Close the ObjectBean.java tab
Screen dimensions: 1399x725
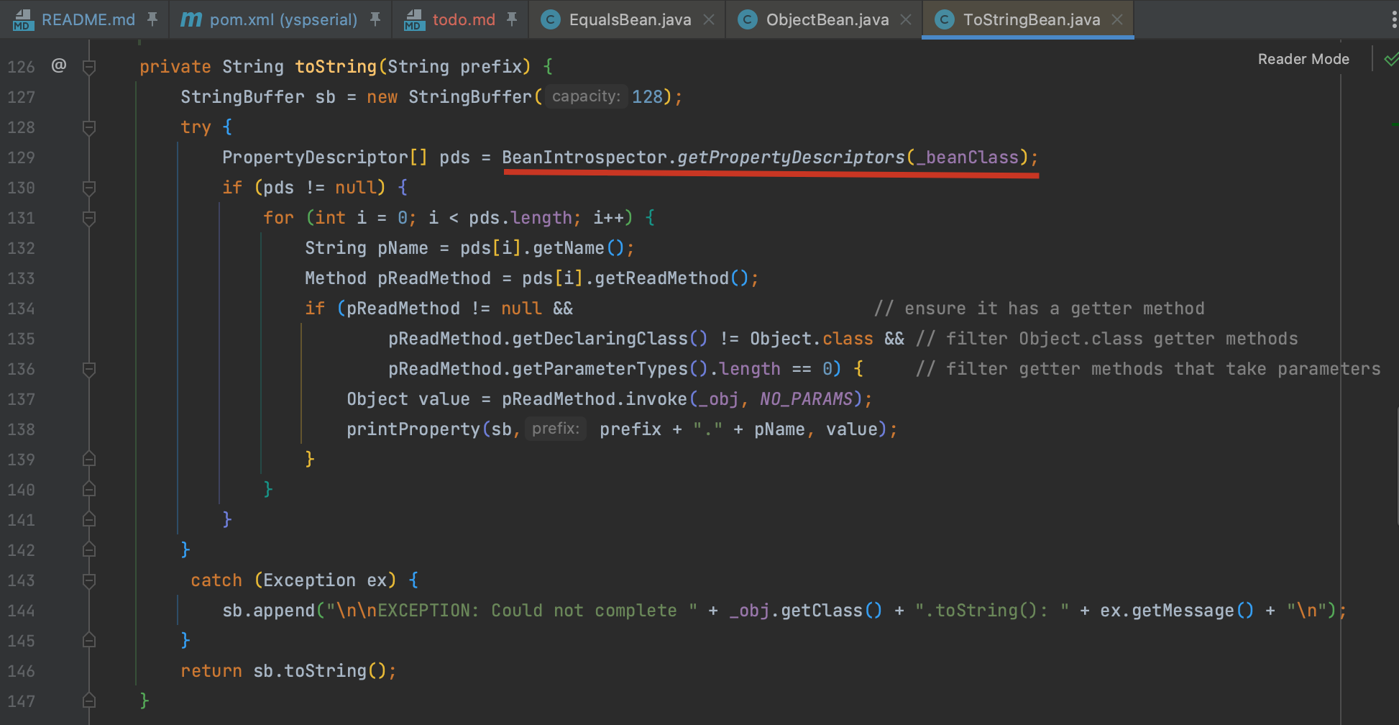tap(906, 19)
